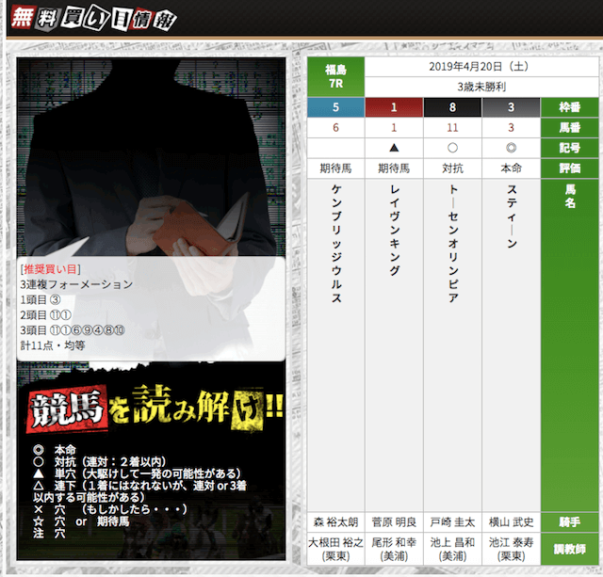Screen dimensions: 603x577
Task: Select the date 2019年4月20日(土)
Action: [x=481, y=67]
